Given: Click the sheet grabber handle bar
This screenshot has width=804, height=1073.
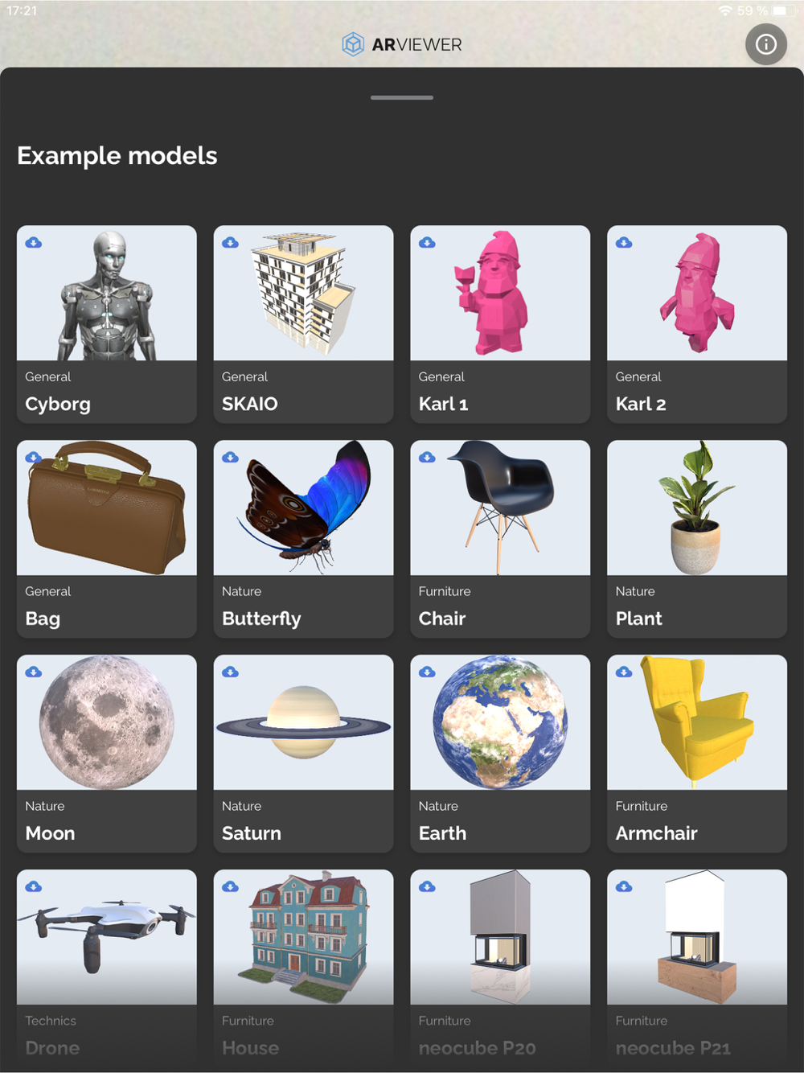Looking at the screenshot, I should click(402, 97).
